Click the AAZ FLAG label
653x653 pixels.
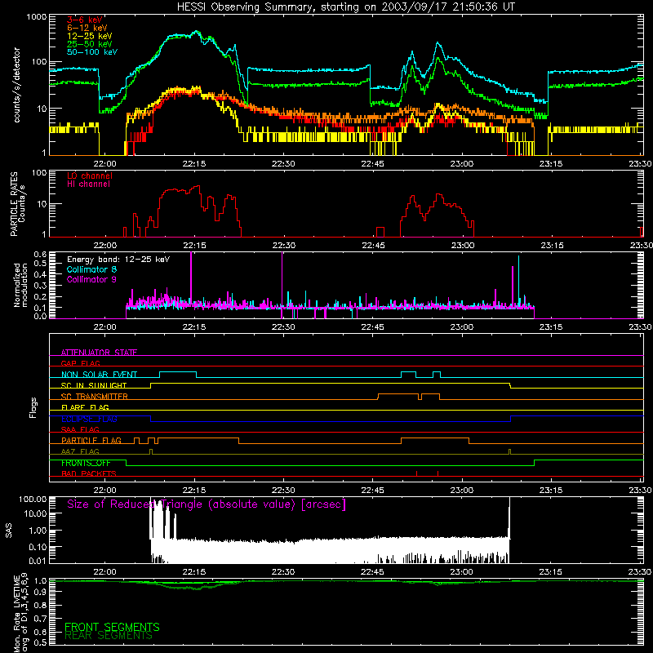coord(80,451)
